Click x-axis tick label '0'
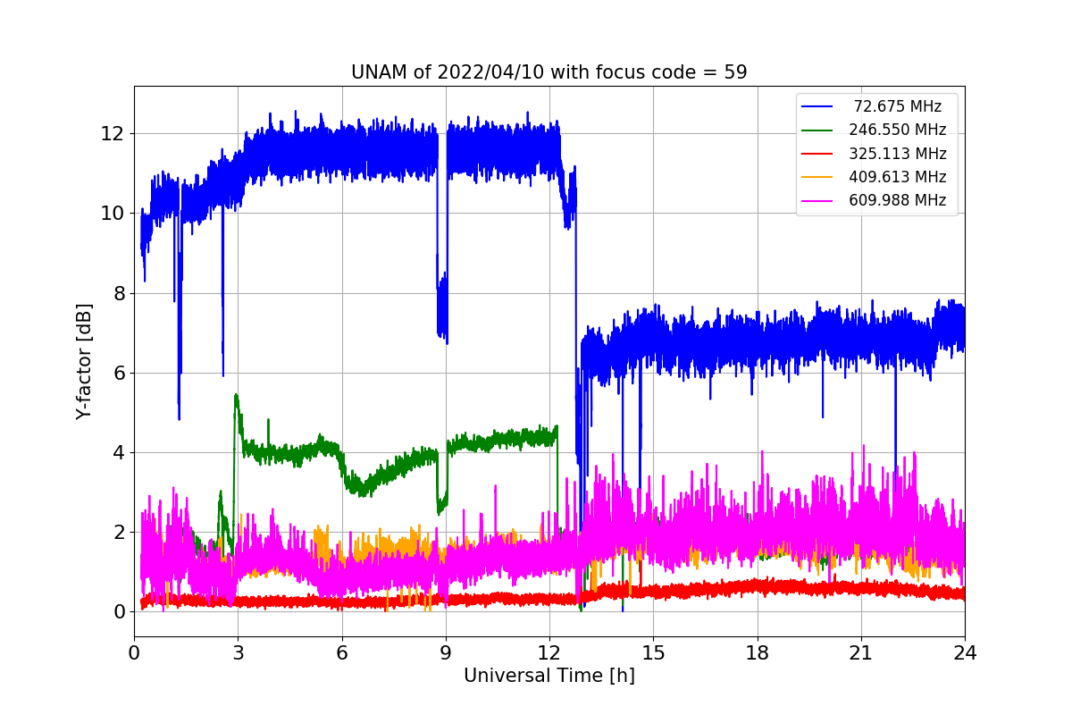 click(x=134, y=653)
